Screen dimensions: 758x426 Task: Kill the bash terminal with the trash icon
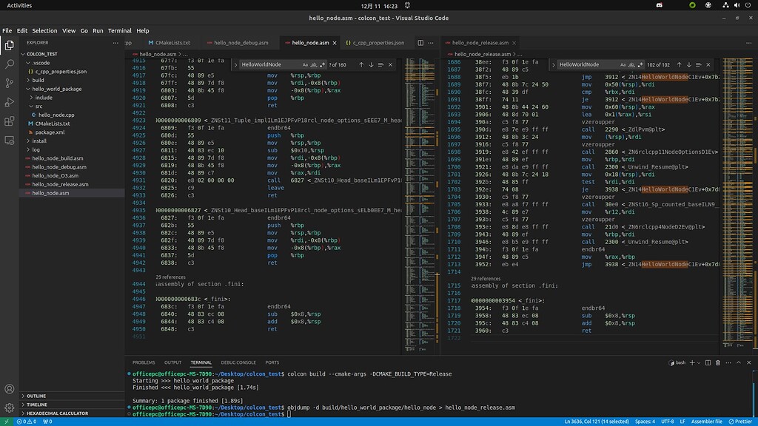(718, 362)
